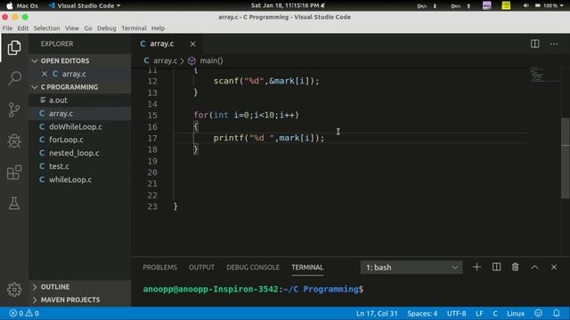
Task: Open the Manage gear icon
Action: 14,289
